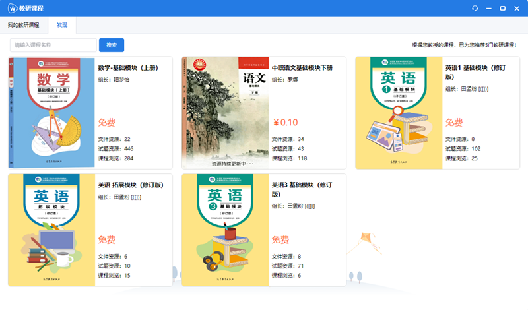Close the 教研课程 window
The width and height of the screenshot is (528, 310).
click(517, 8)
